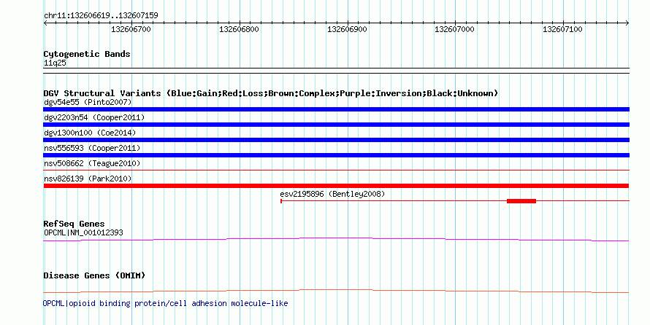Image resolution: width=650 pixels, height=325 pixels.
Task: Click ruler tick label 132606800
Action: 239,29
